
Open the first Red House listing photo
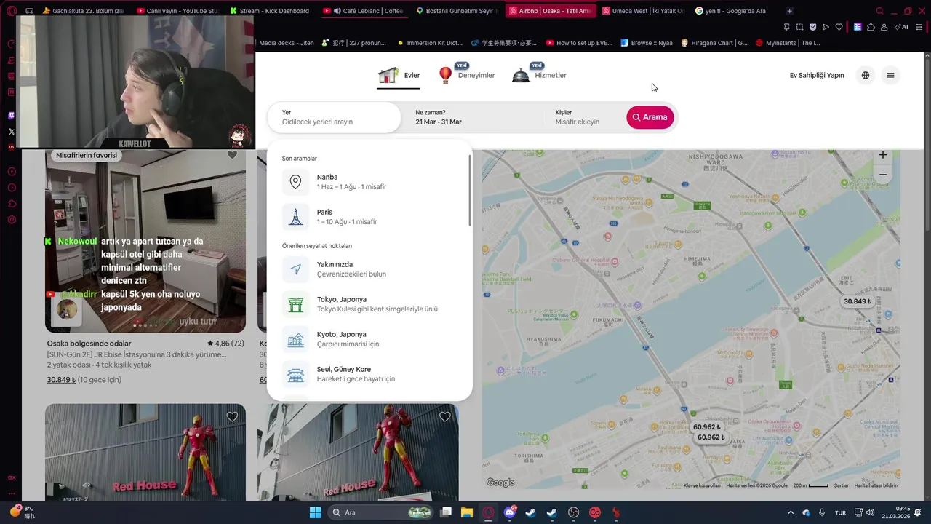pyautogui.click(x=145, y=452)
